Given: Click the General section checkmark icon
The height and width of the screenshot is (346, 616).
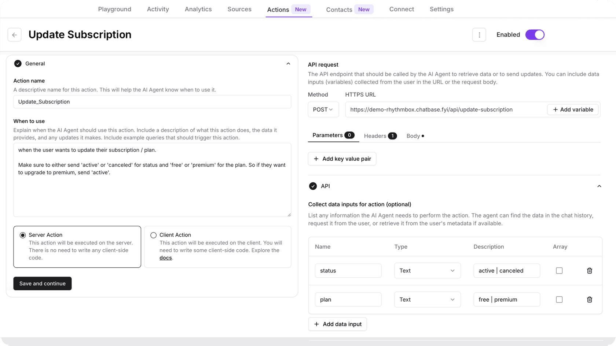Looking at the screenshot, I should pyautogui.click(x=18, y=64).
